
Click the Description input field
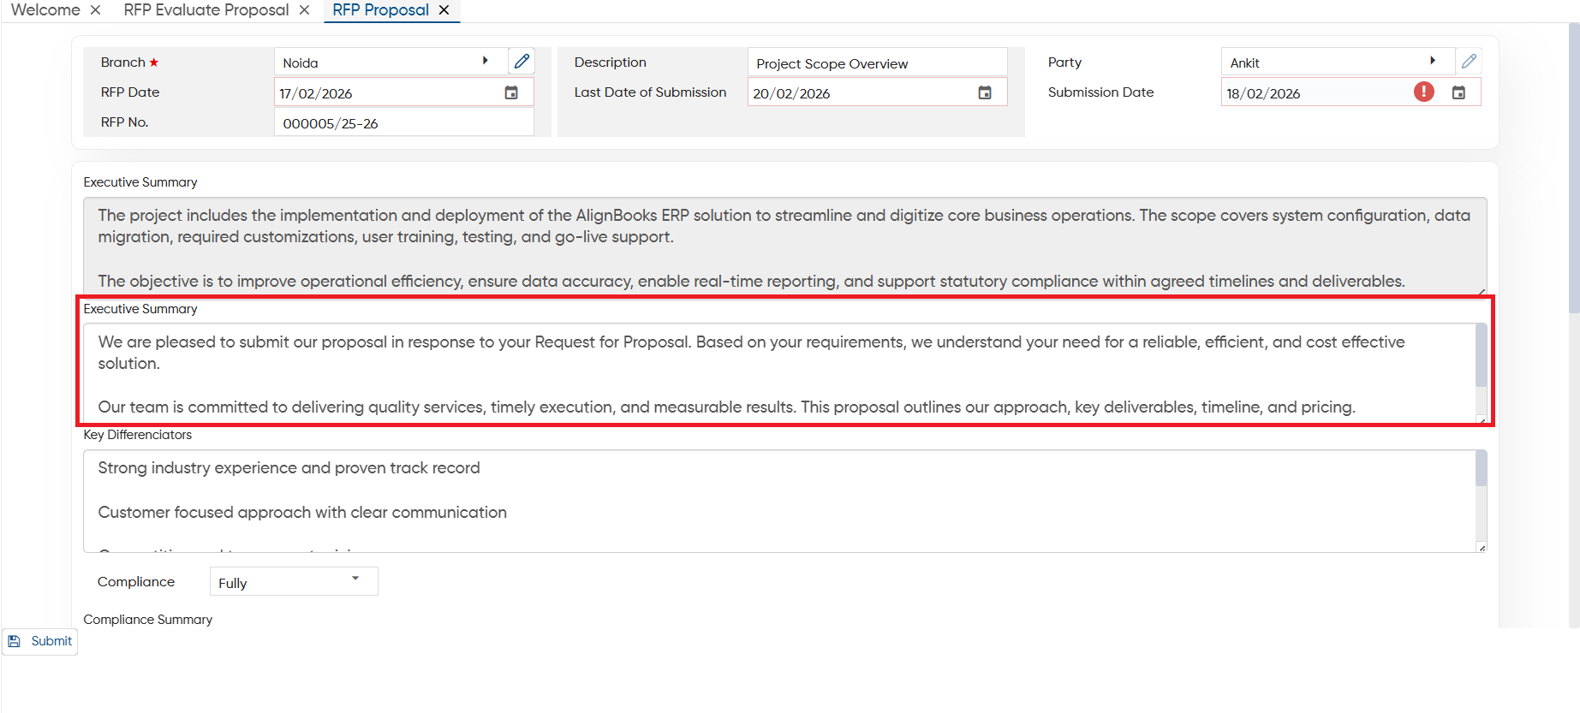point(877,62)
